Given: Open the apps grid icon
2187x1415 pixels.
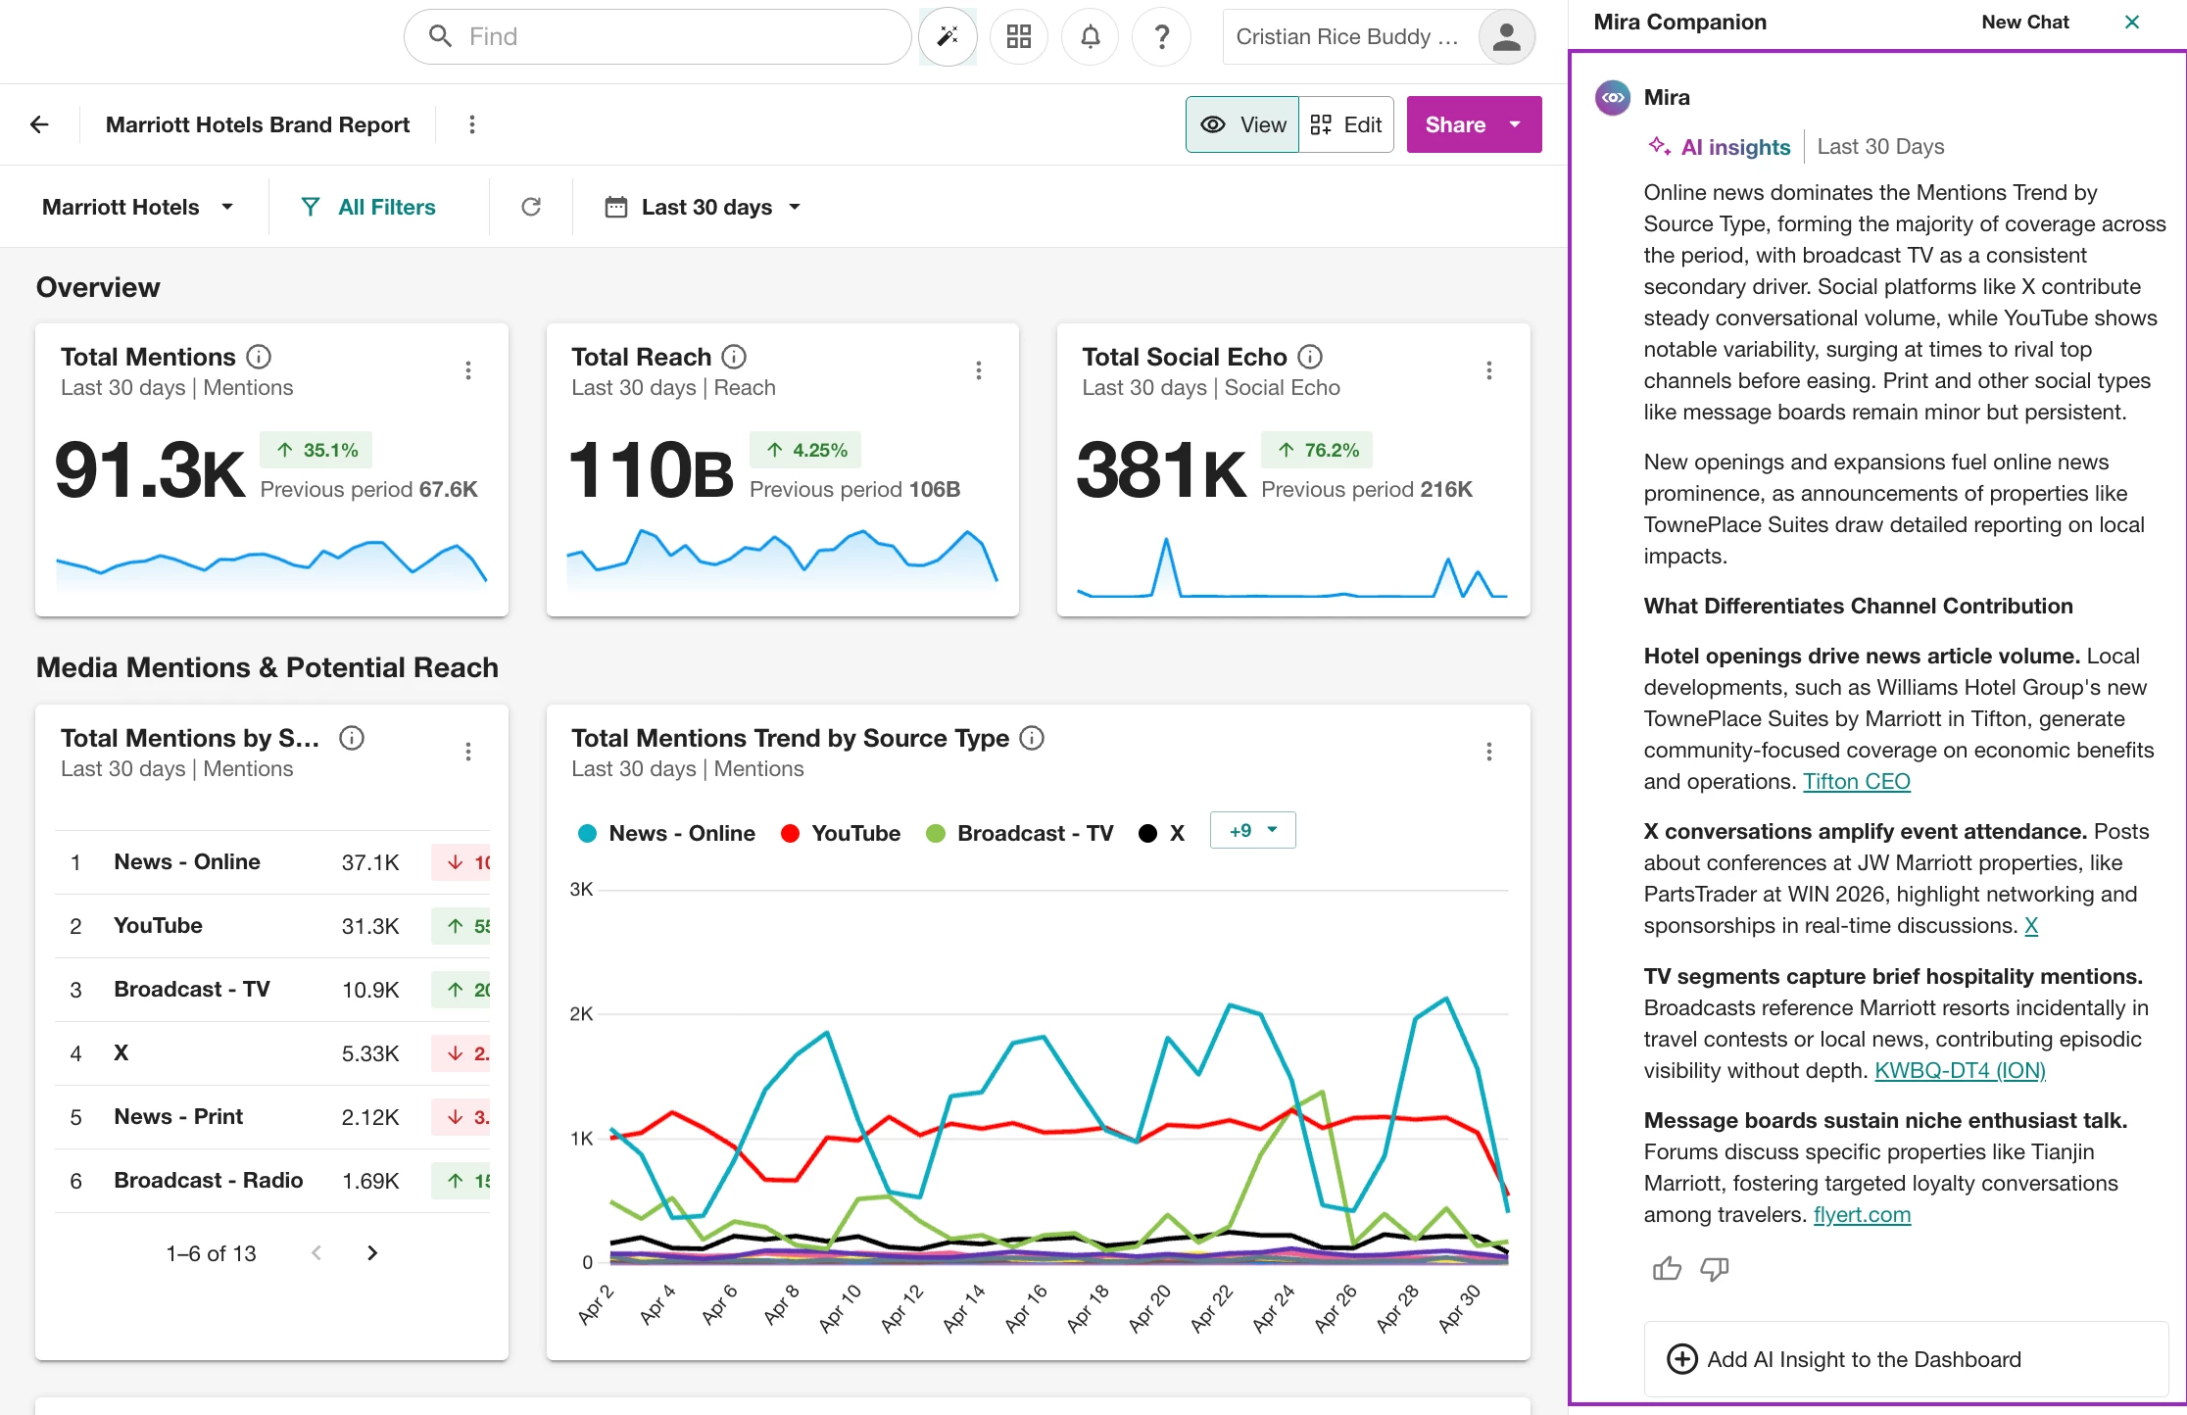Looking at the screenshot, I should coord(1019,37).
